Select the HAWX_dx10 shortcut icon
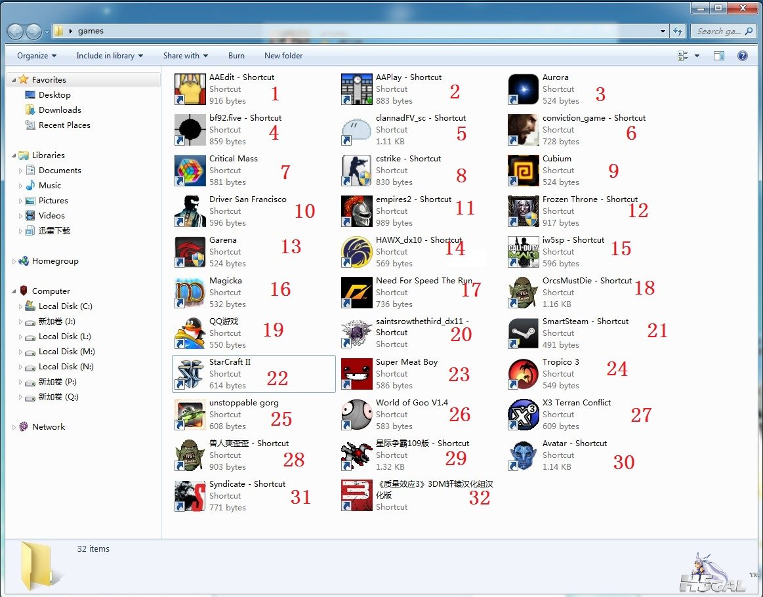Viewport: 763px width, 597px height. [x=357, y=252]
